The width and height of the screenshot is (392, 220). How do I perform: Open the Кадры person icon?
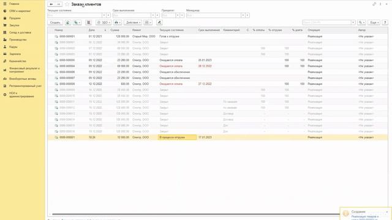click(x=4, y=46)
